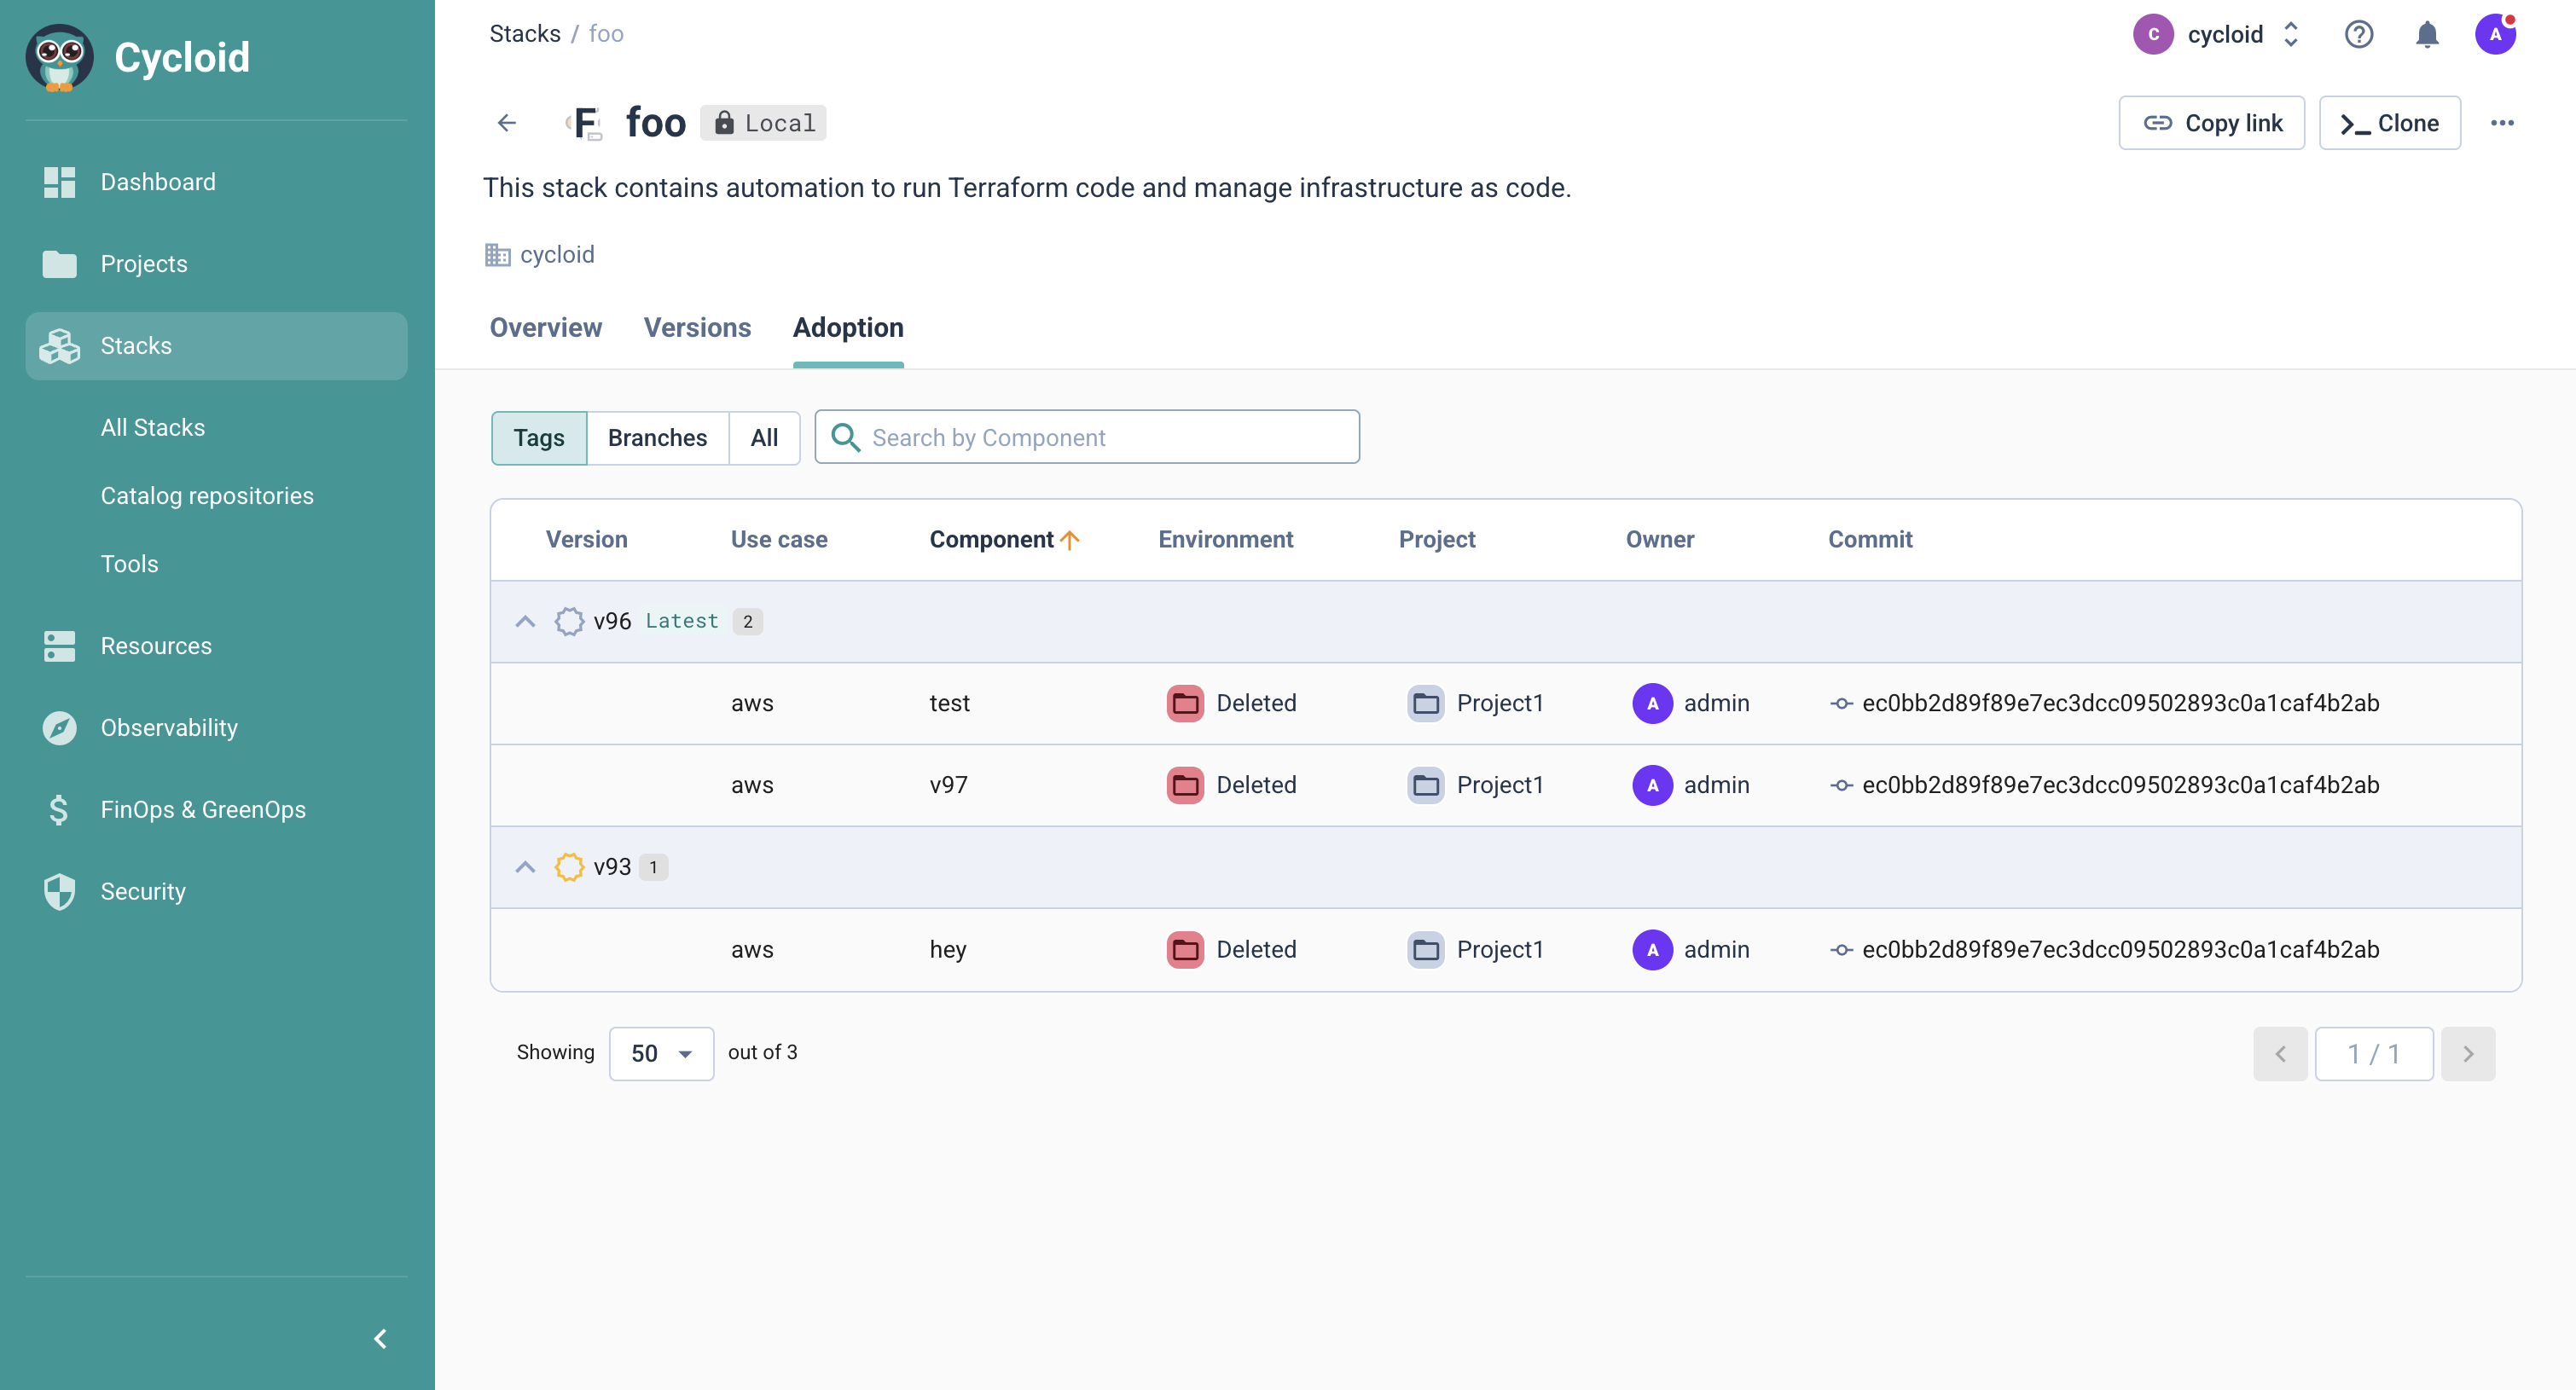Select the Adoption tab
2576x1390 pixels.
click(x=848, y=327)
